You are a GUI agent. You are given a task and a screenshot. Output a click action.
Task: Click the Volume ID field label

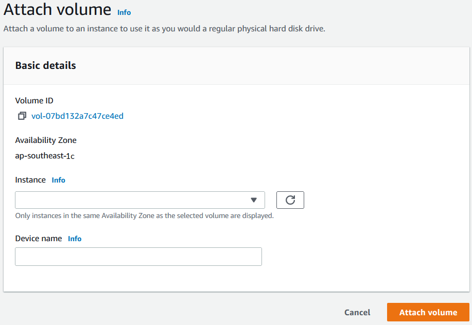pos(34,101)
